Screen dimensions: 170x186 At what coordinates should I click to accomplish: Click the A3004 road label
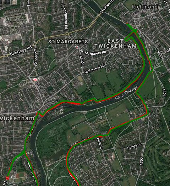pos(82,60)
